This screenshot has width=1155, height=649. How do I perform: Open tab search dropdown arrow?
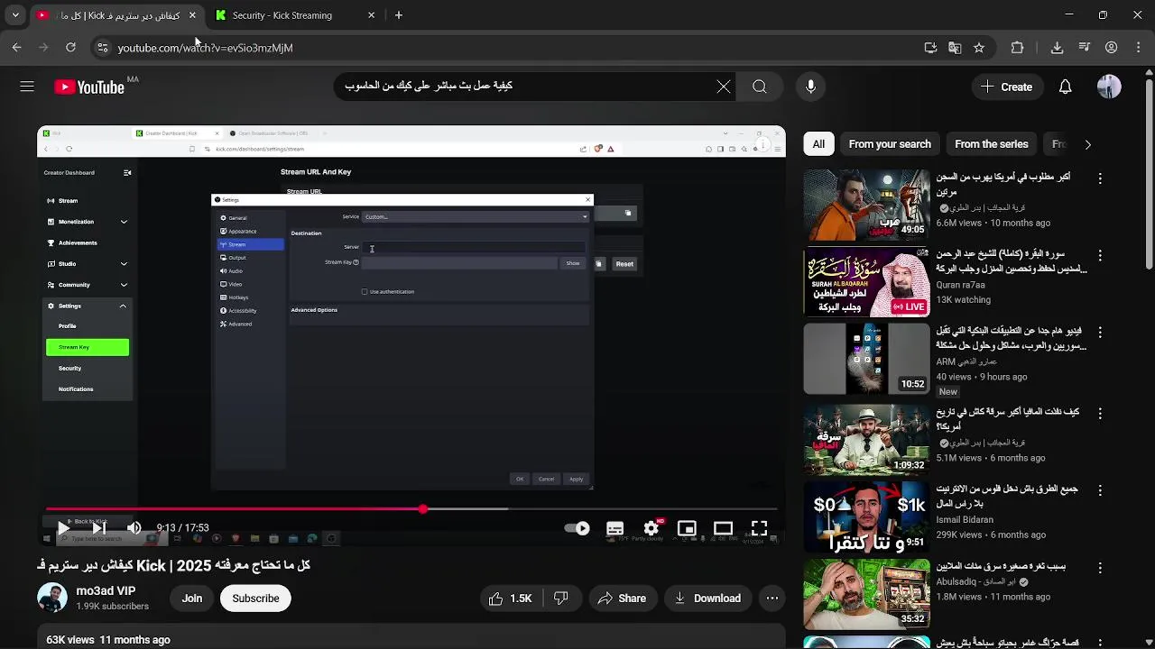click(x=15, y=15)
